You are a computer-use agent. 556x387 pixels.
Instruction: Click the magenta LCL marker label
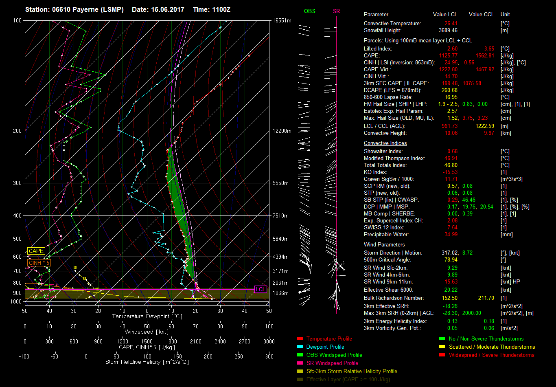pyautogui.click(x=260, y=290)
